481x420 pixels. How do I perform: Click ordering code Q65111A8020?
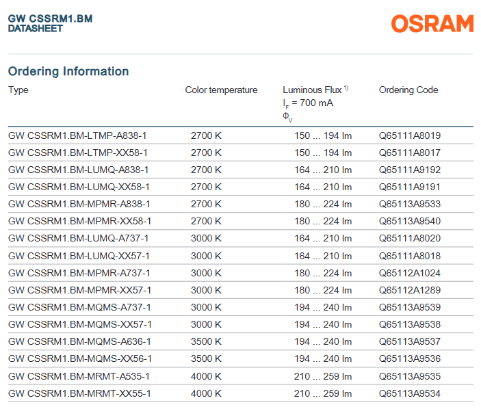click(410, 238)
